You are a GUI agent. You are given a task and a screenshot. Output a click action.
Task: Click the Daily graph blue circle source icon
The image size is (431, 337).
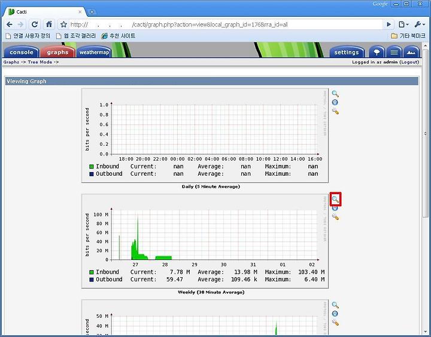(335, 102)
